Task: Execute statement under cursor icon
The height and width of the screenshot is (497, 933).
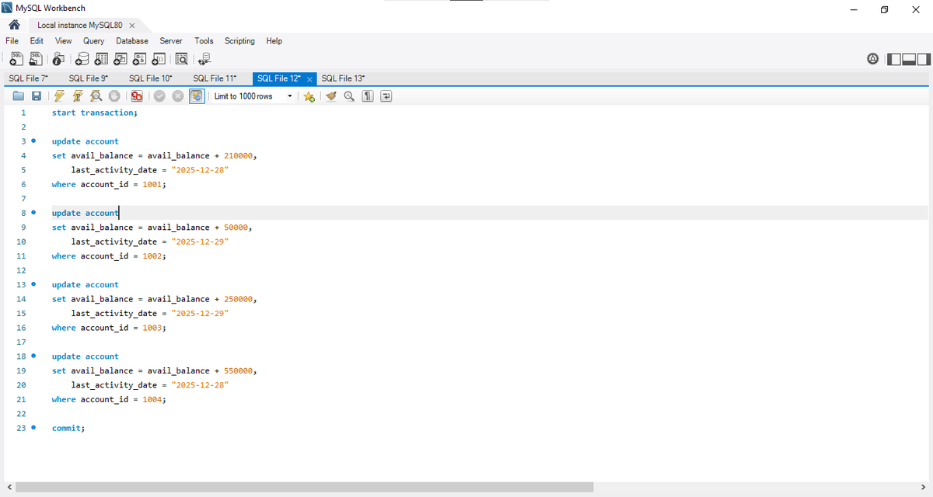Action: click(78, 96)
